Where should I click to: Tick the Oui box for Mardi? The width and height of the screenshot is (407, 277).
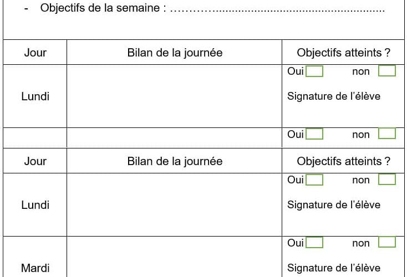coord(314,243)
